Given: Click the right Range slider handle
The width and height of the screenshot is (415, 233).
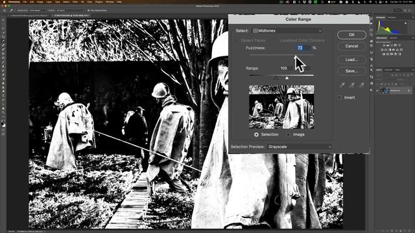Looking at the screenshot, I should [x=287, y=78].
